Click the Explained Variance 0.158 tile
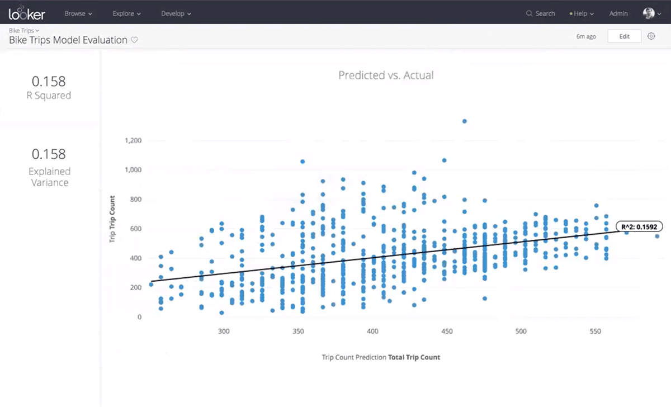 click(49, 167)
